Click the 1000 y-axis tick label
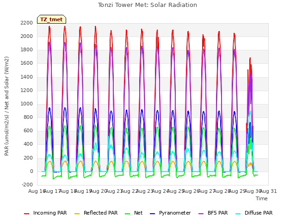This screenshot has height=222, width=296. click(27, 104)
